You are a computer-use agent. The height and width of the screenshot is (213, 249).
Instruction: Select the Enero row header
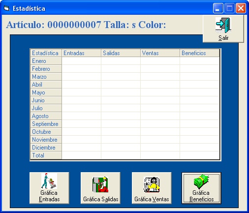pos(46,61)
